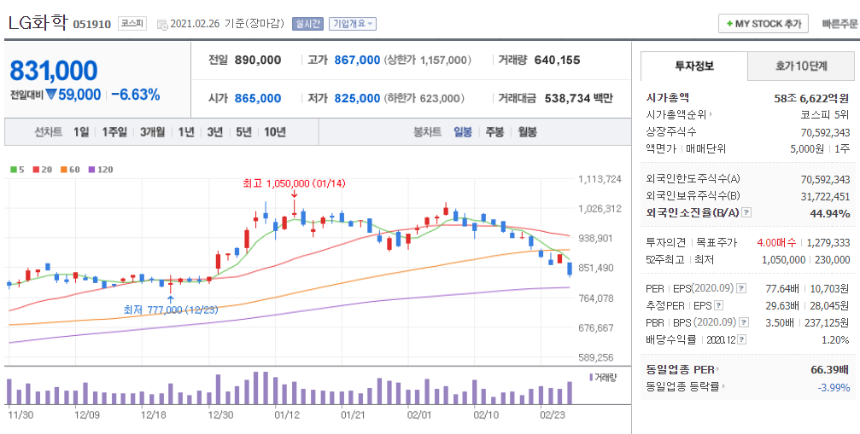Viewport: 860px width, 434px height.
Task: Click the green 5-day moving average legend
Action: 17,170
